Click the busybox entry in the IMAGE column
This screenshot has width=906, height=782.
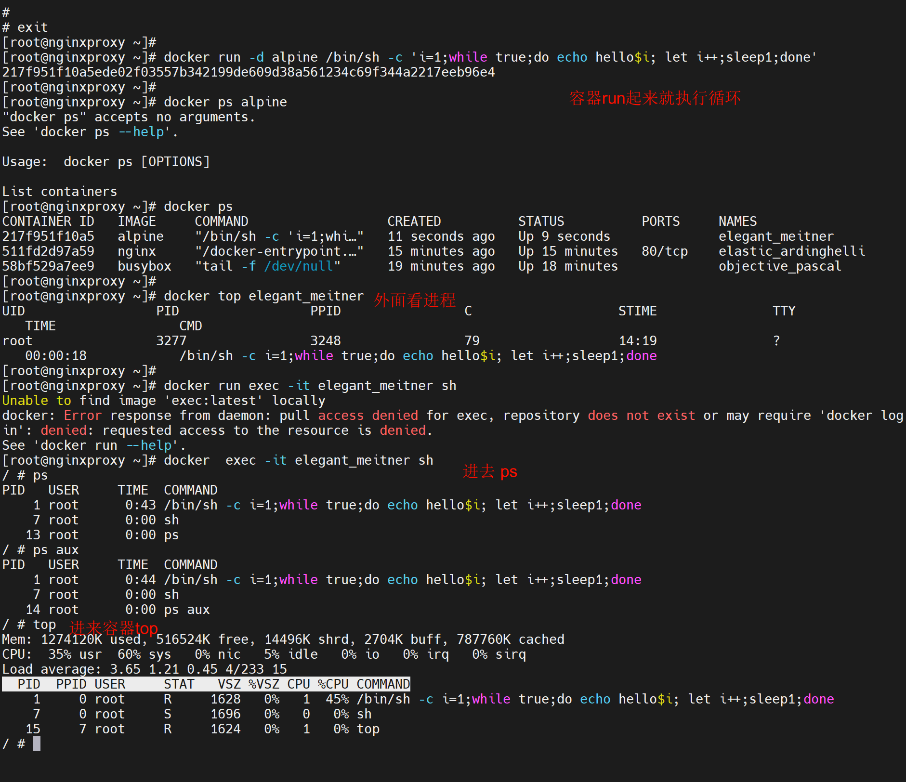144,266
